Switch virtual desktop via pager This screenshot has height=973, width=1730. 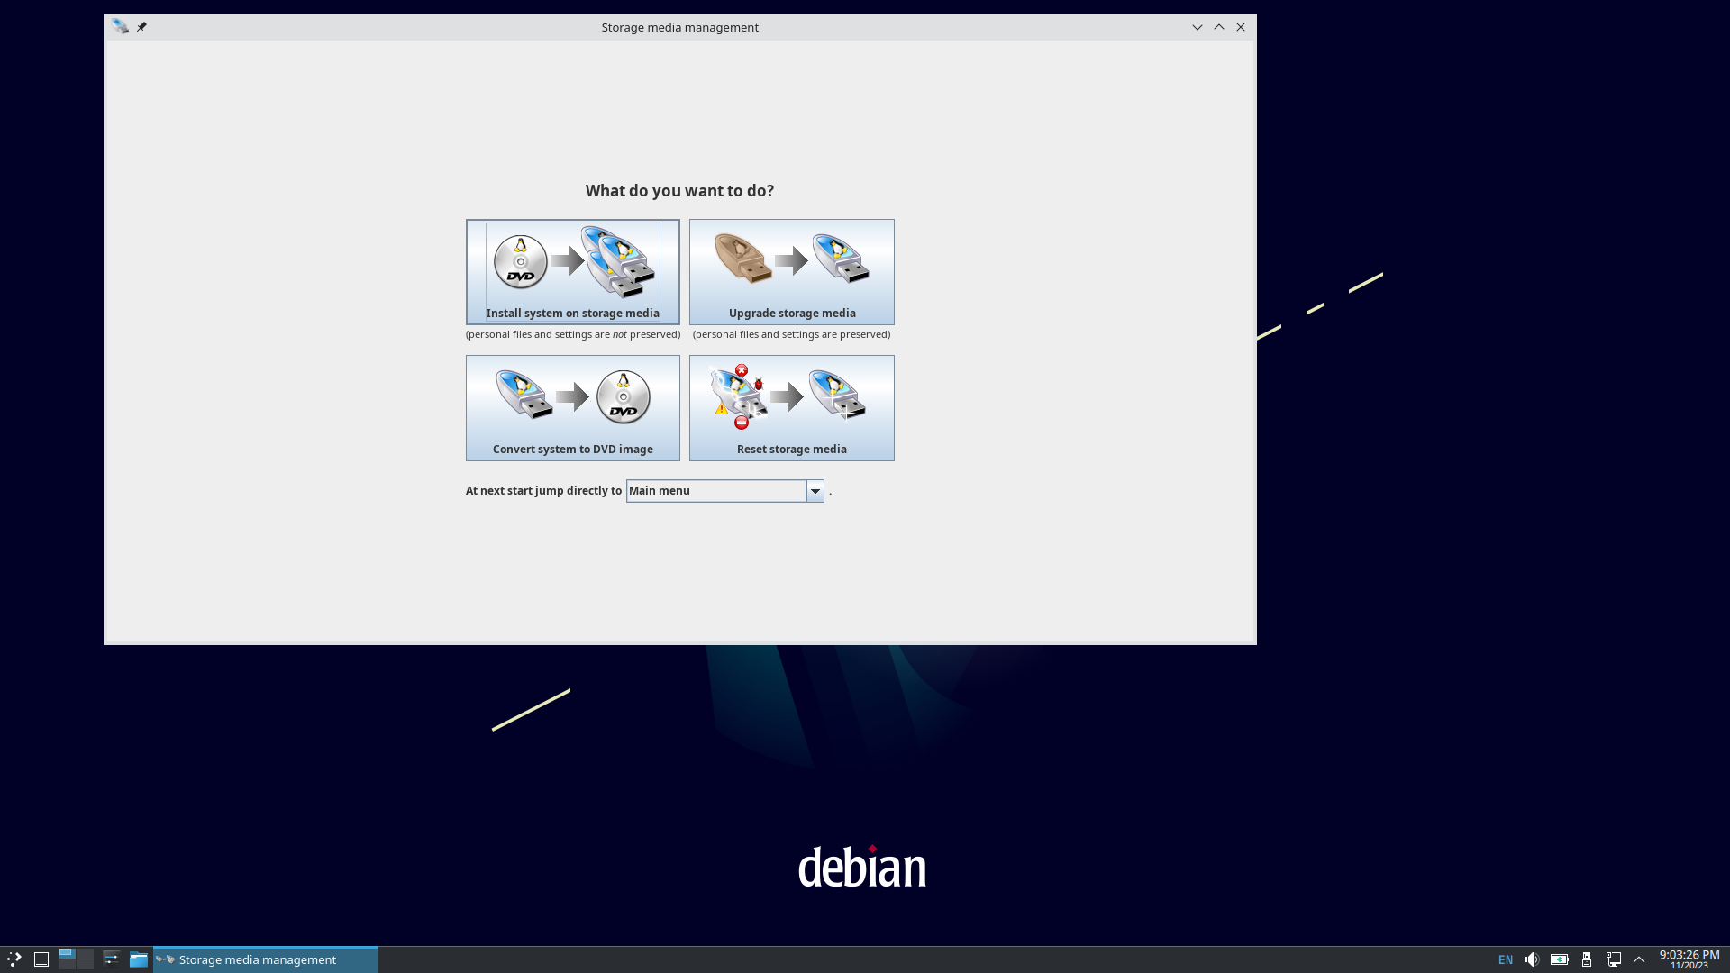coord(76,959)
